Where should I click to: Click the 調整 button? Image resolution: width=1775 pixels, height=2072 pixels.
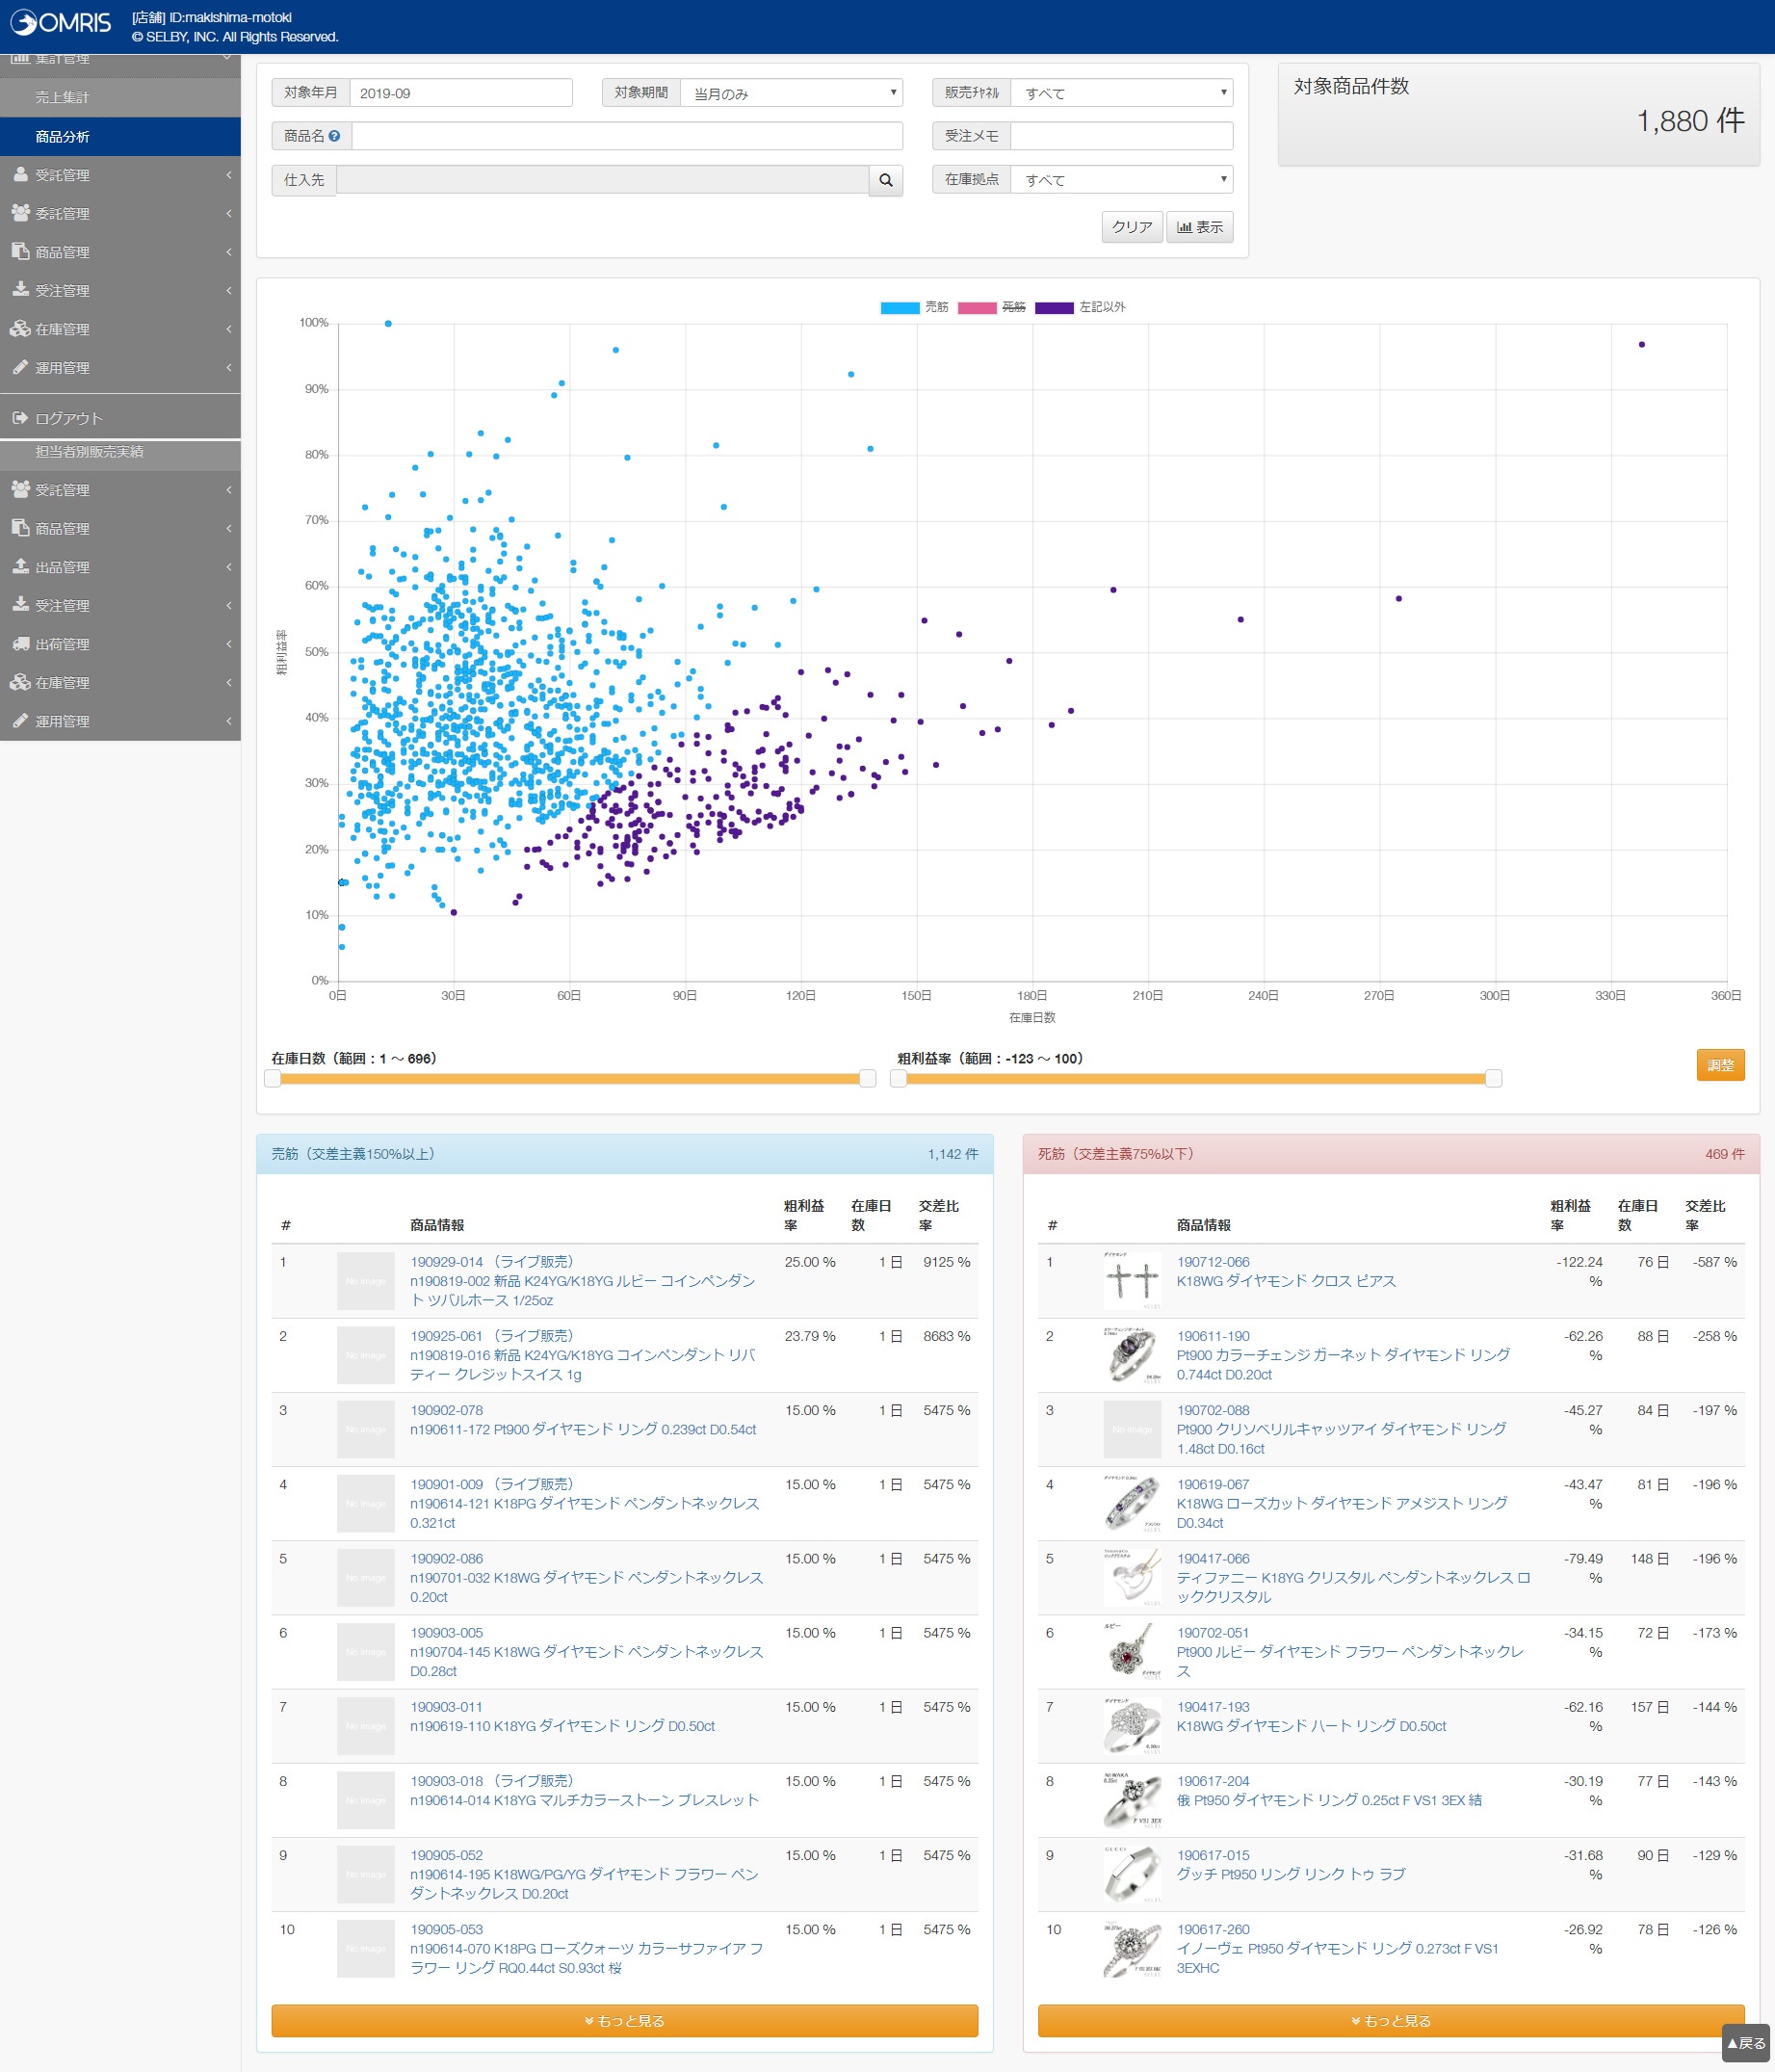[1720, 1065]
